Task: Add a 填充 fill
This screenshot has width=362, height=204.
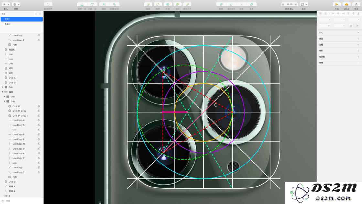Action: coord(358,39)
